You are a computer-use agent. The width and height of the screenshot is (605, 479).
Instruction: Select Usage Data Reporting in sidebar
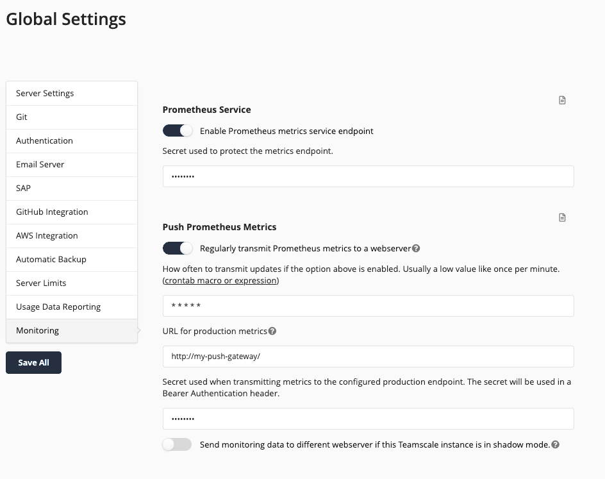point(72,307)
